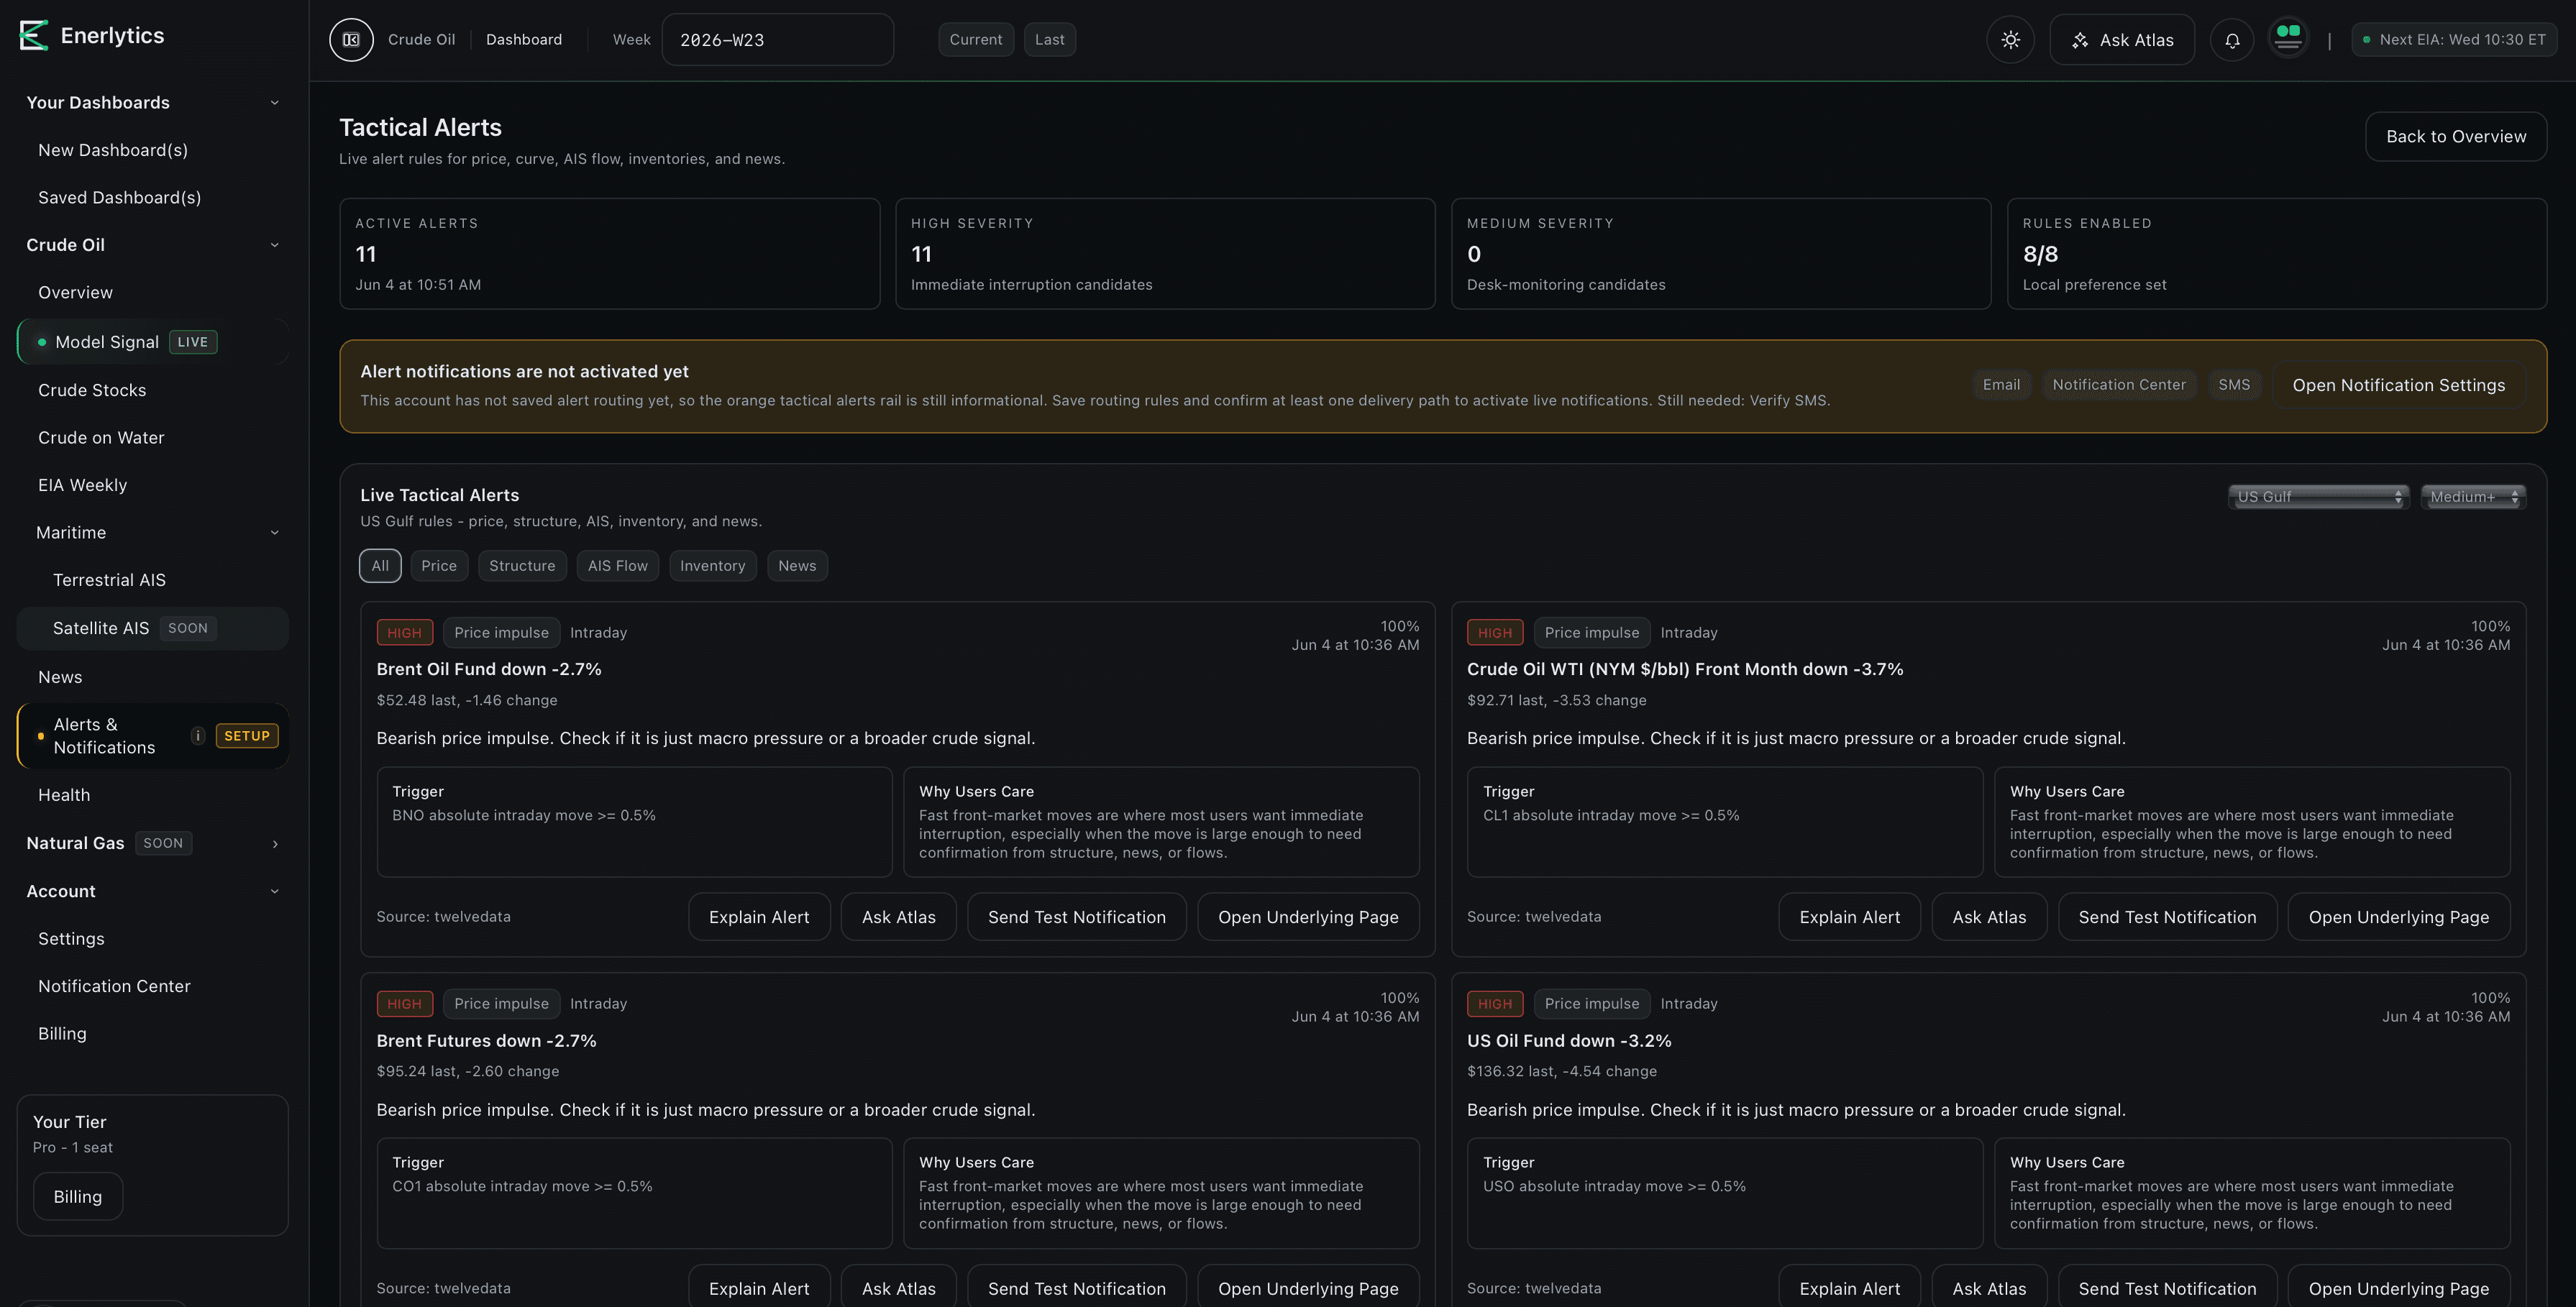Open Alerts & Notifications in sidebar
Screen dimensions: 2576x1307
coord(153,736)
